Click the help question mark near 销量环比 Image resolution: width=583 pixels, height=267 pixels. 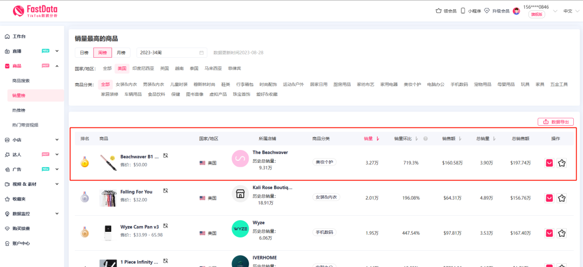[x=425, y=139]
